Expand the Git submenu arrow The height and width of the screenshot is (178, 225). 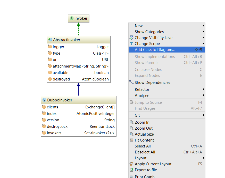(203, 115)
